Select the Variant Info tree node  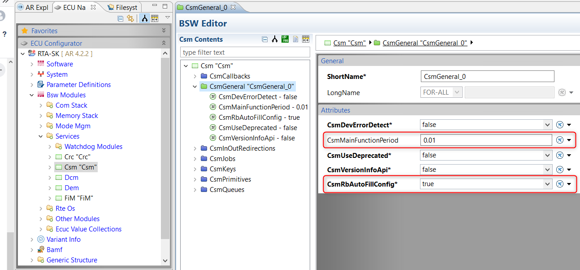63,240
